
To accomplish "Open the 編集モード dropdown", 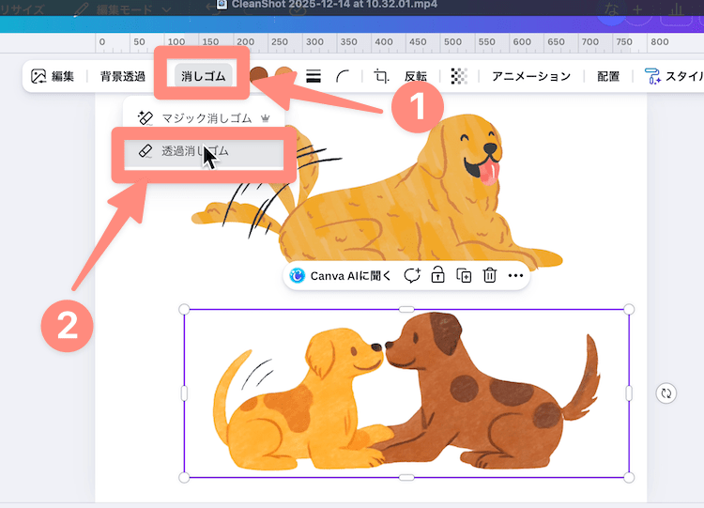I will [x=122, y=9].
